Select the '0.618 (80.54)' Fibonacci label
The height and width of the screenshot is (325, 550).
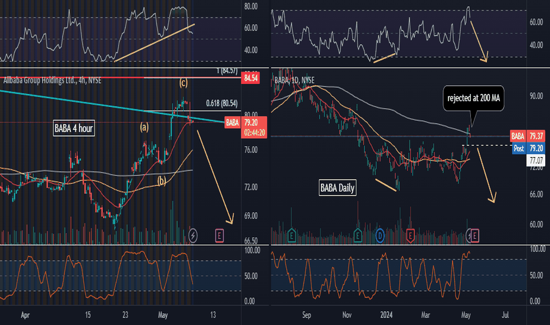point(222,103)
